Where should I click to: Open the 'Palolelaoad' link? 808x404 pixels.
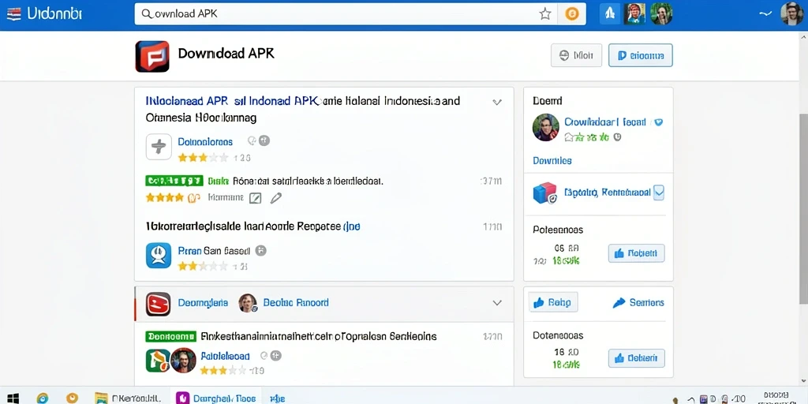point(225,356)
